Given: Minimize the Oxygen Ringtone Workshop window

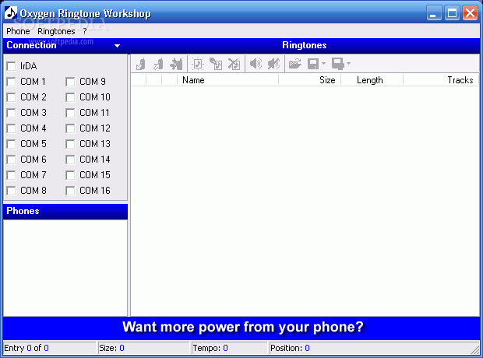Looking at the screenshot, I should click(434, 13).
